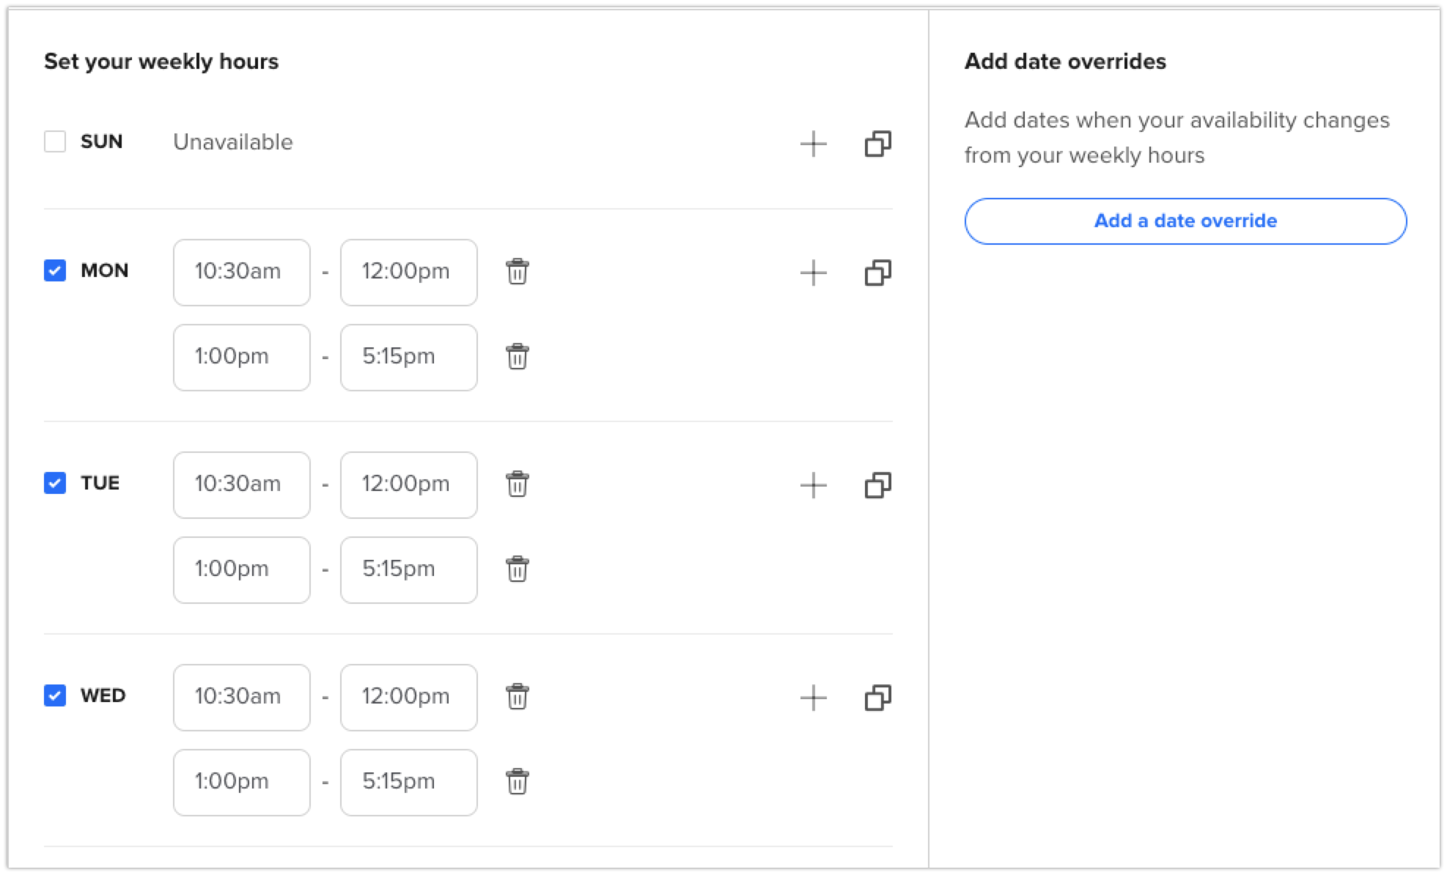Delete Monday's 1:00pm–5:15pm interval

pos(517,357)
